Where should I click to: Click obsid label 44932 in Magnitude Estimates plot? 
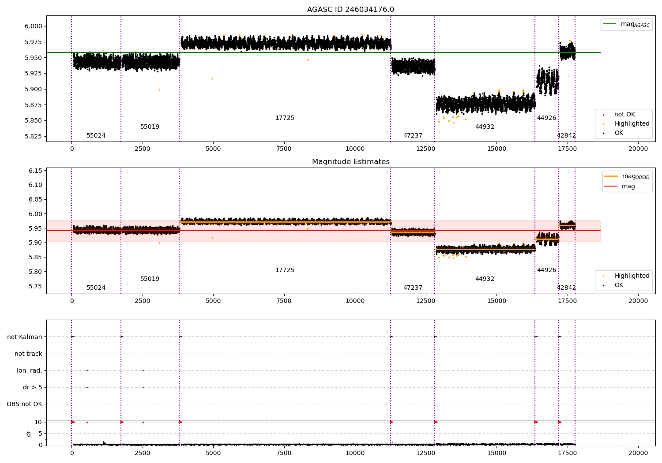pyautogui.click(x=485, y=279)
